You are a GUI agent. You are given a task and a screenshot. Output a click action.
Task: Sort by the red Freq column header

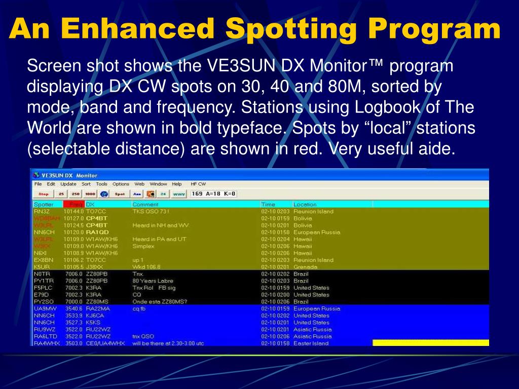point(74,205)
